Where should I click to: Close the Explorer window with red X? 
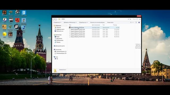coord(139,16)
